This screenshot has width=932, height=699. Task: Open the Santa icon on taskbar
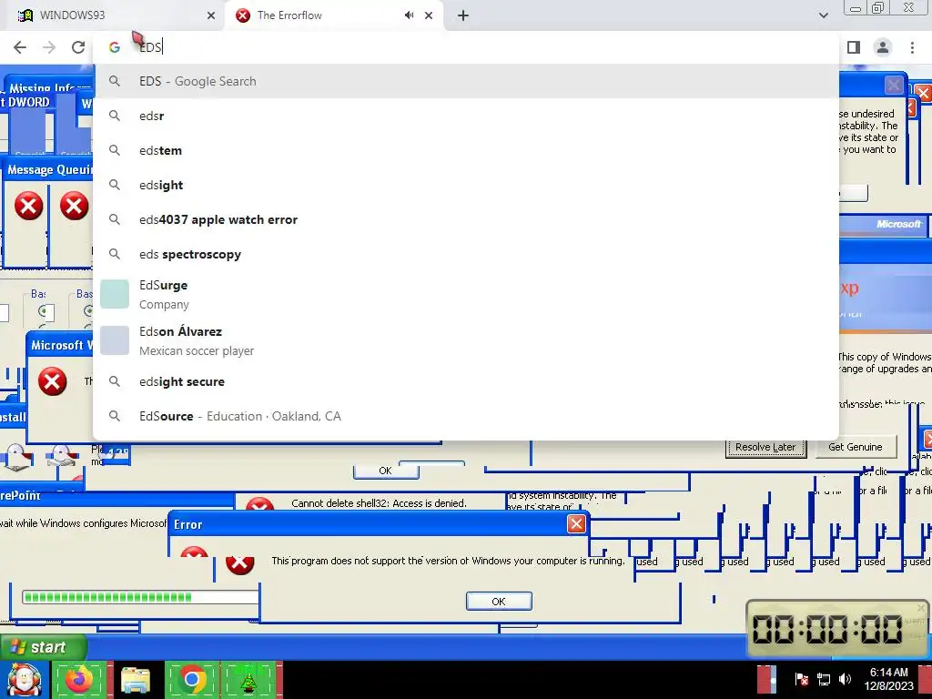[x=25, y=680]
